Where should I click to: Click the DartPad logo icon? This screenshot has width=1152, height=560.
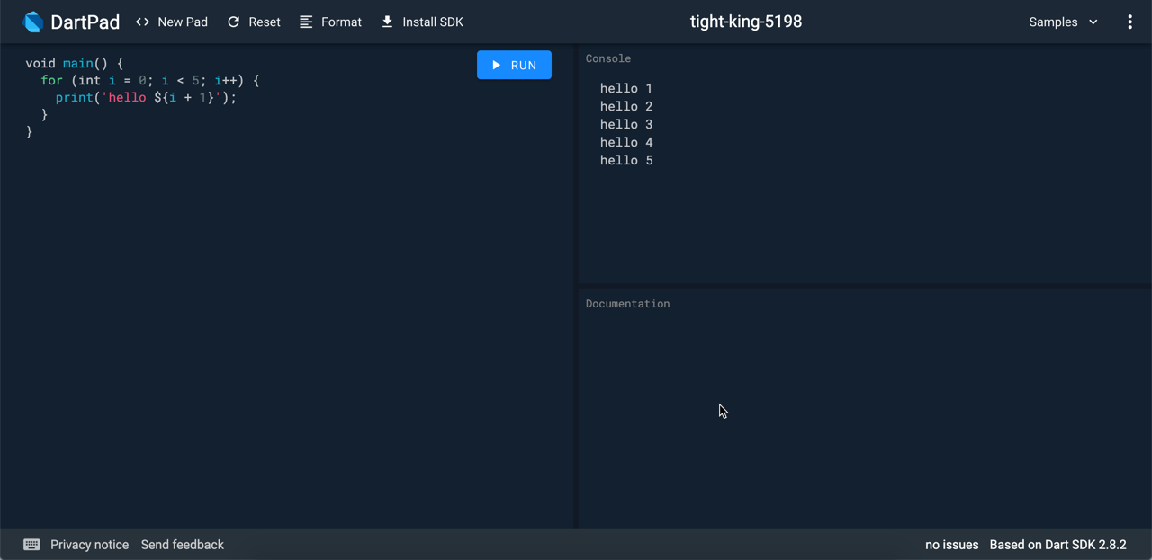33,22
